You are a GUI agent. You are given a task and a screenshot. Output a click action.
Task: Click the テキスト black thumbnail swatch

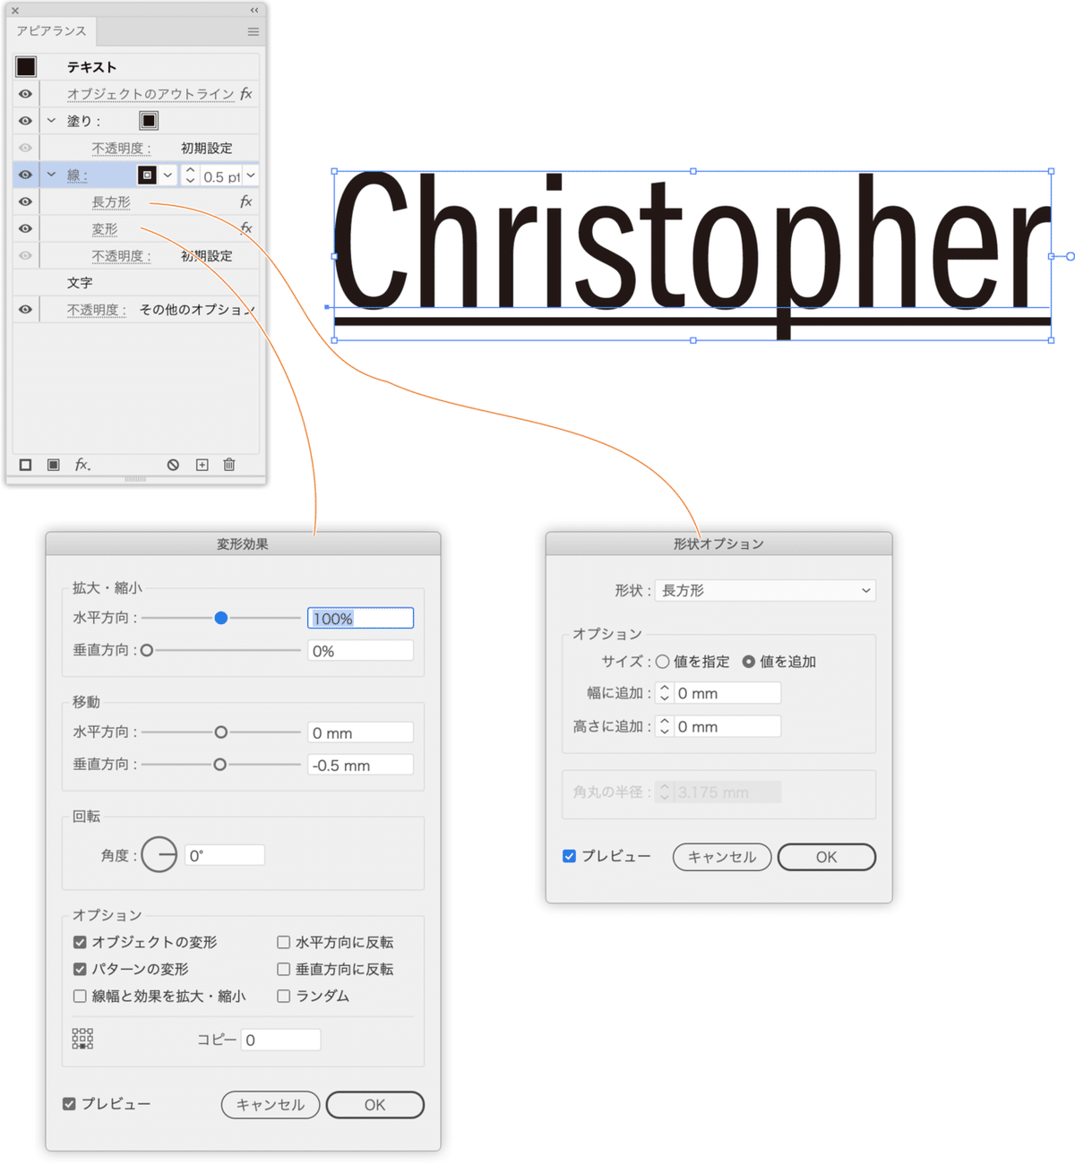coord(26,66)
